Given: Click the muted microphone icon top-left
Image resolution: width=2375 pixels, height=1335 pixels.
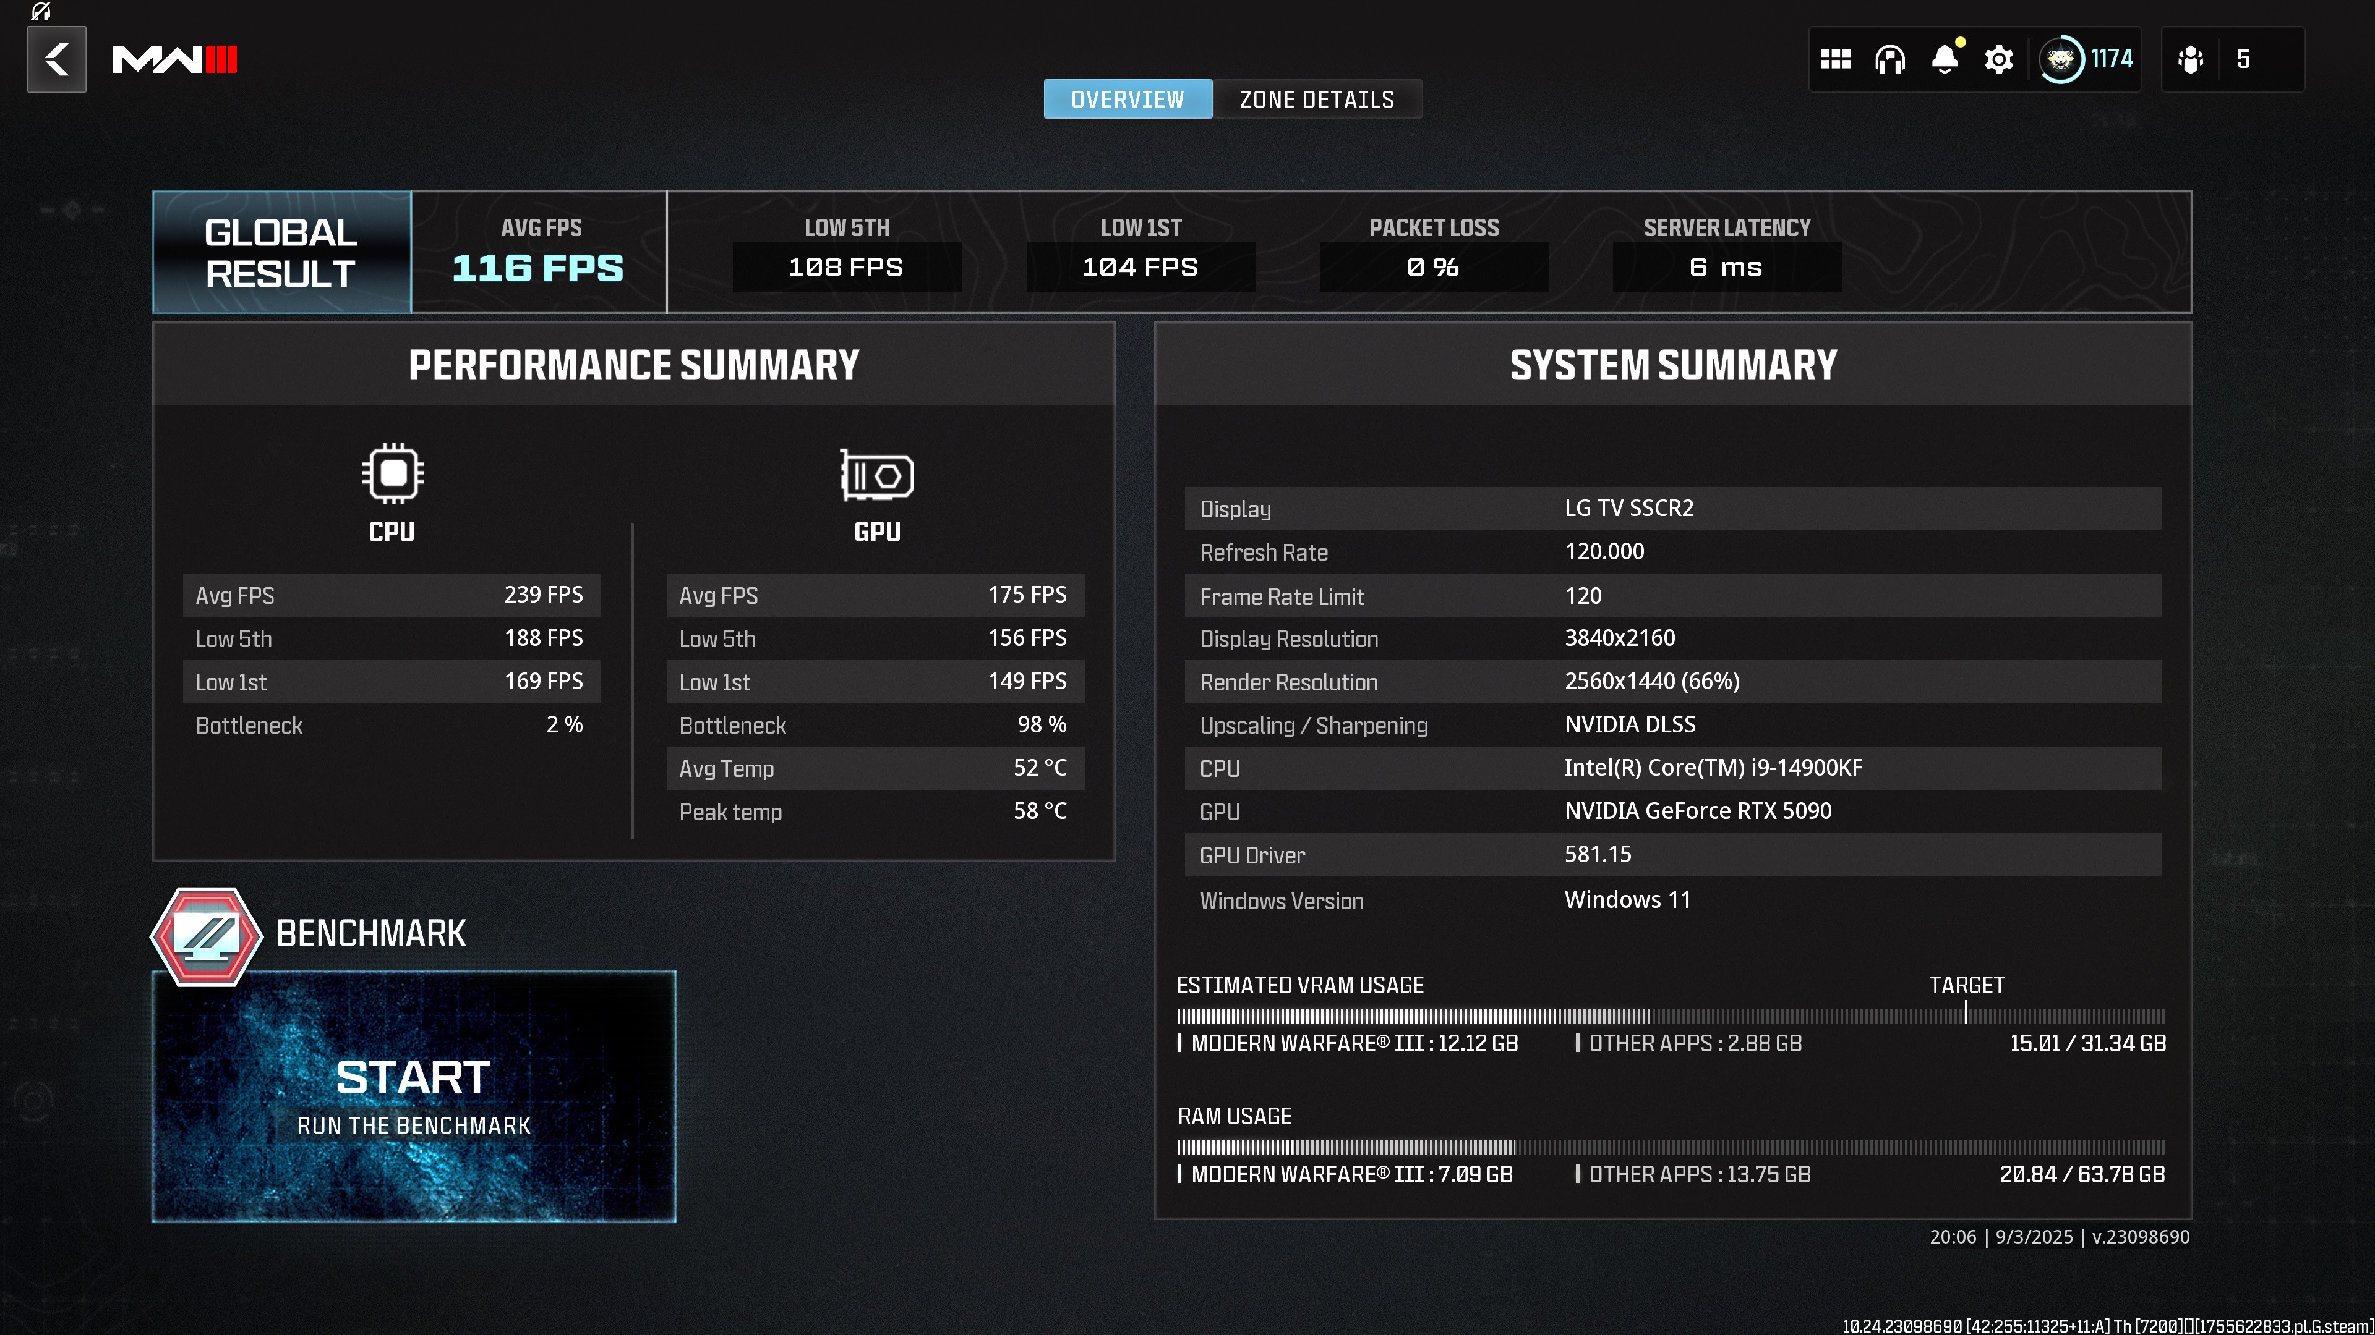Looking at the screenshot, I should coord(40,11).
